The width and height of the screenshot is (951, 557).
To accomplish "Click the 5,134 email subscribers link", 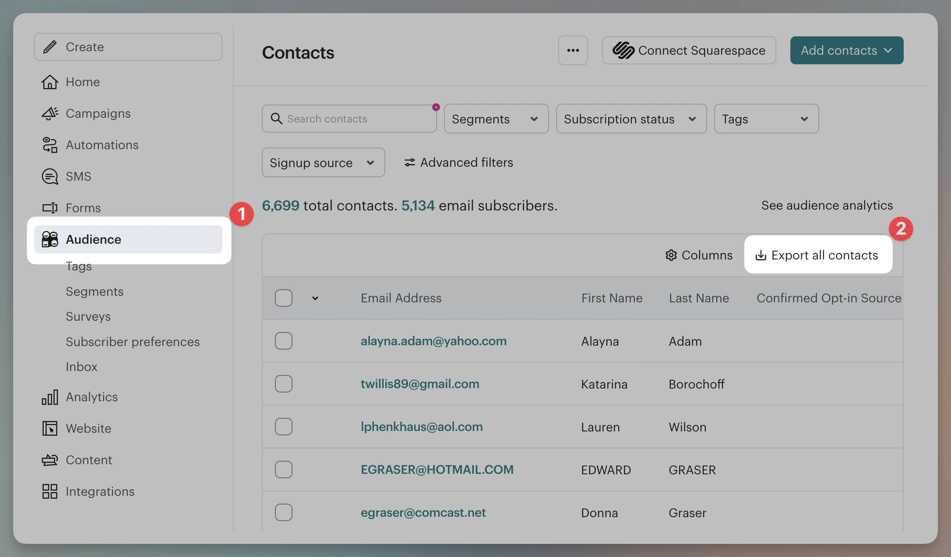I will point(418,205).
